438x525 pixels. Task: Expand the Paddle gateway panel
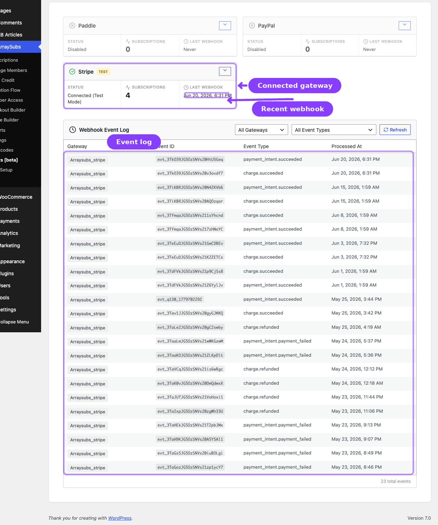point(225,26)
